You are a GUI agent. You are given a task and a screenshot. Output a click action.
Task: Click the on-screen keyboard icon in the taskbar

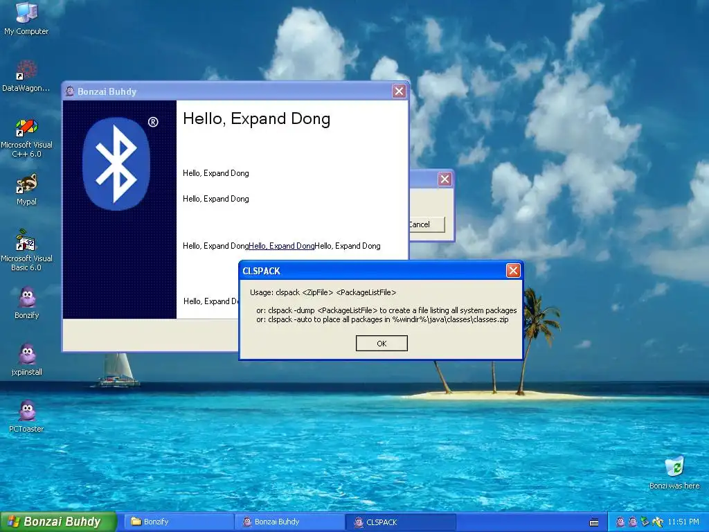594,522
